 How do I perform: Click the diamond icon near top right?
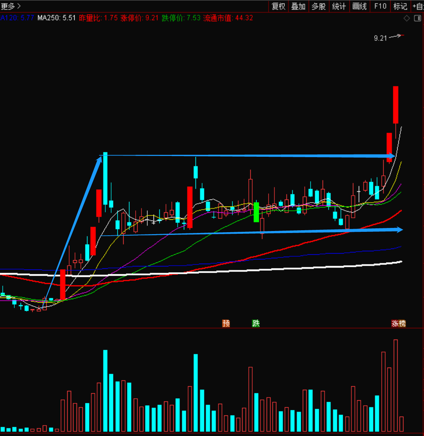coord(407,18)
